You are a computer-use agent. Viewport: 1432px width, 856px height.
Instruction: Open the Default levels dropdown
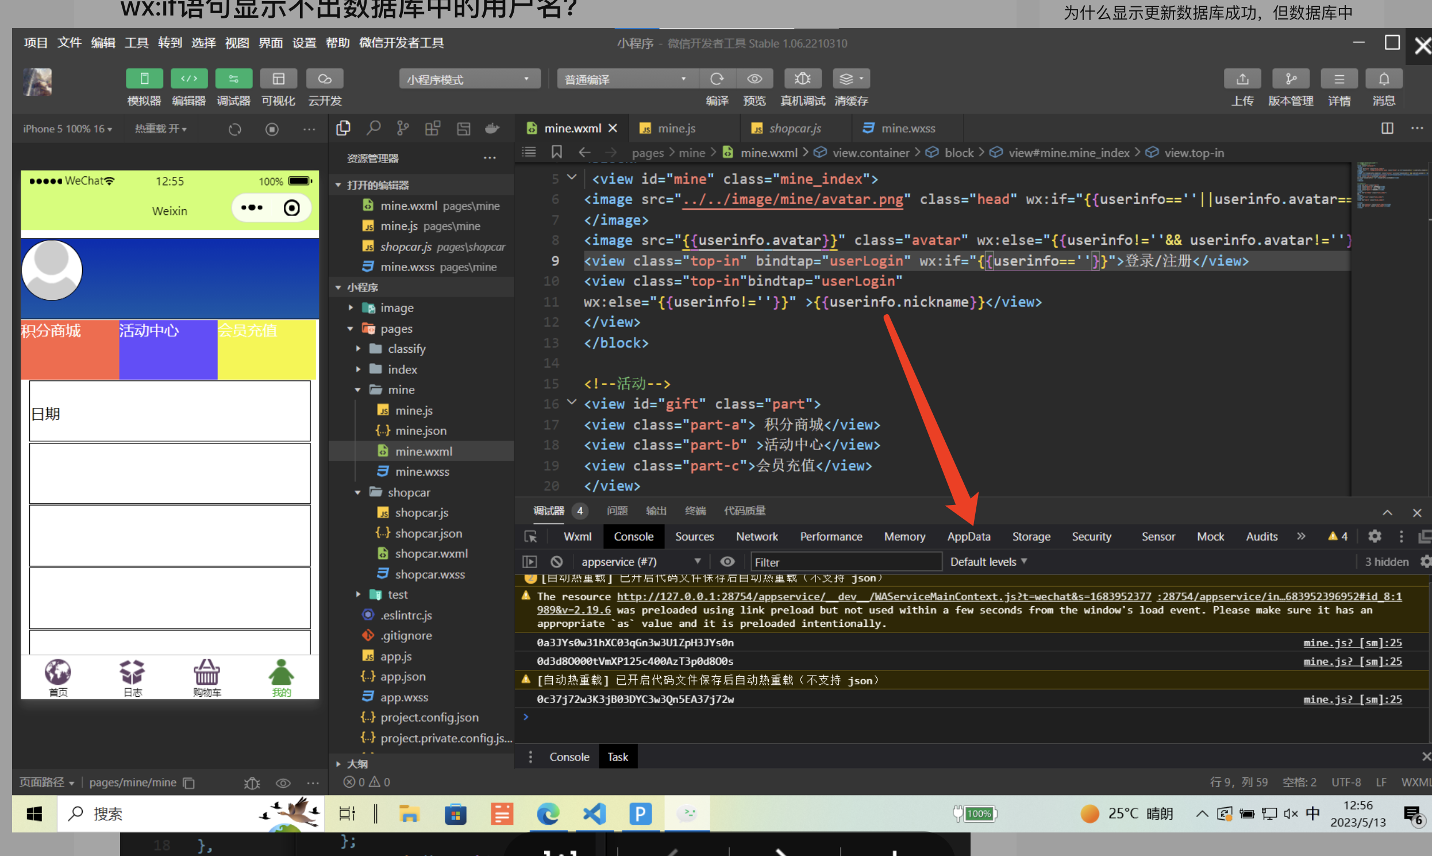[x=988, y=562]
